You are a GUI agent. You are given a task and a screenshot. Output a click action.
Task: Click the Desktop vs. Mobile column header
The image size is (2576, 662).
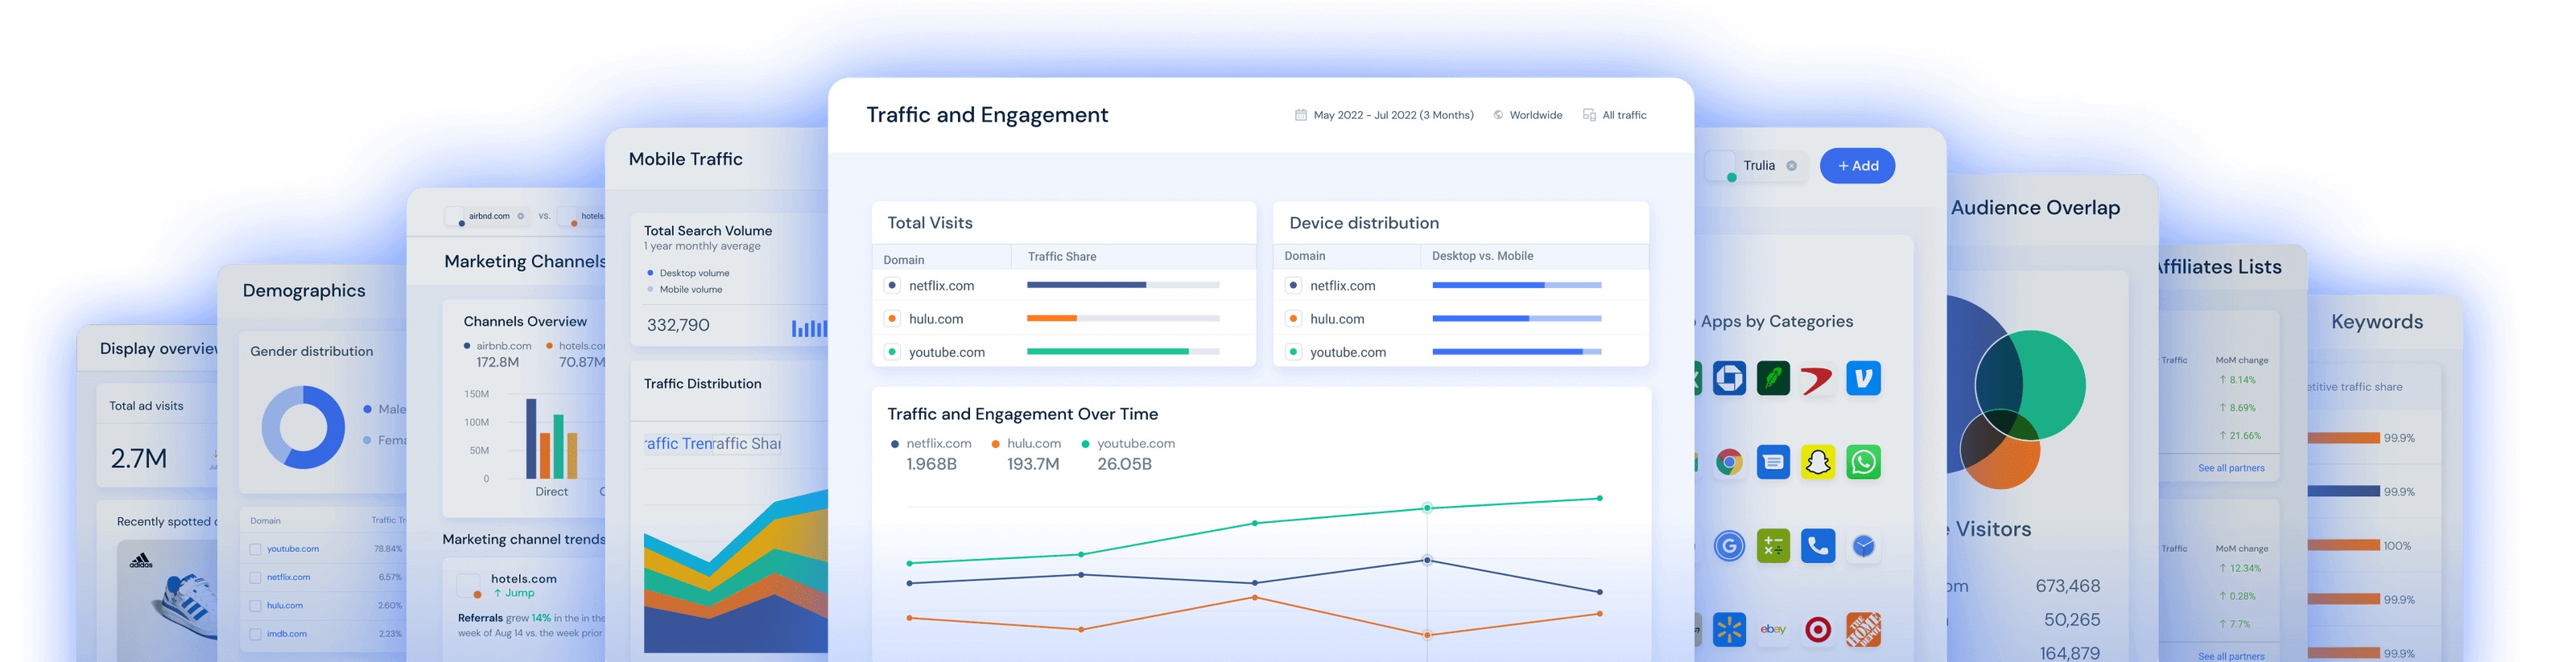tap(1482, 256)
